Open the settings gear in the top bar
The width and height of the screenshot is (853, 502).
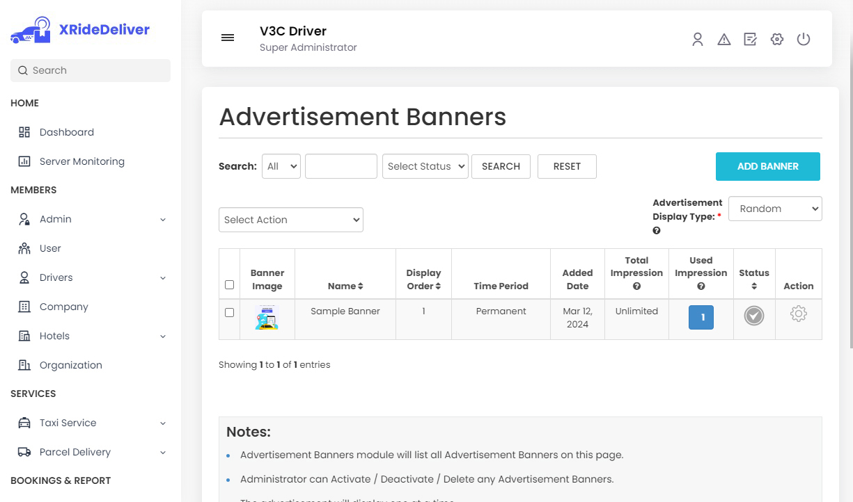tap(776, 39)
